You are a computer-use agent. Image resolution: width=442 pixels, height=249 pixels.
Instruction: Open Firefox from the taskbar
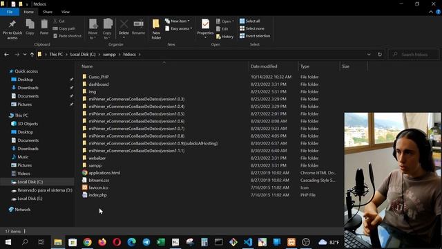[102, 242]
